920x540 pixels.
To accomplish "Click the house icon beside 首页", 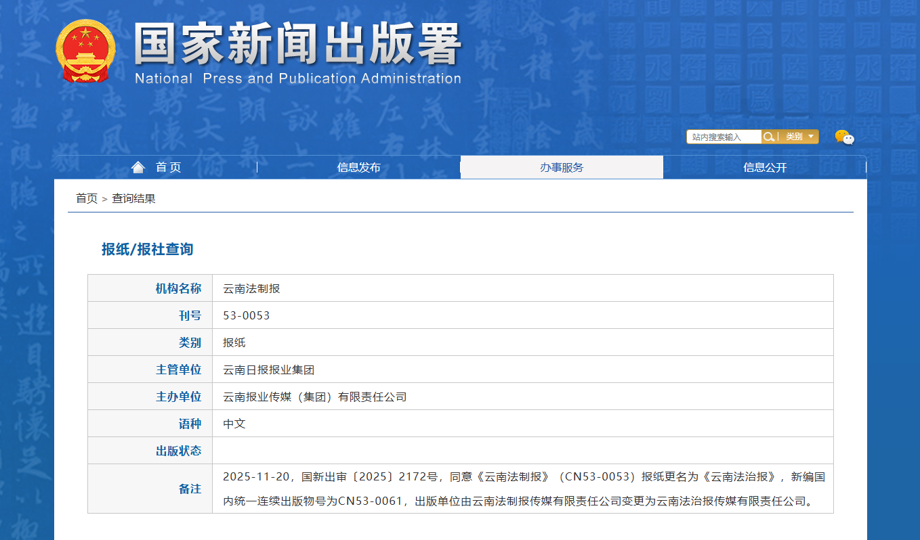I will [x=138, y=167].
